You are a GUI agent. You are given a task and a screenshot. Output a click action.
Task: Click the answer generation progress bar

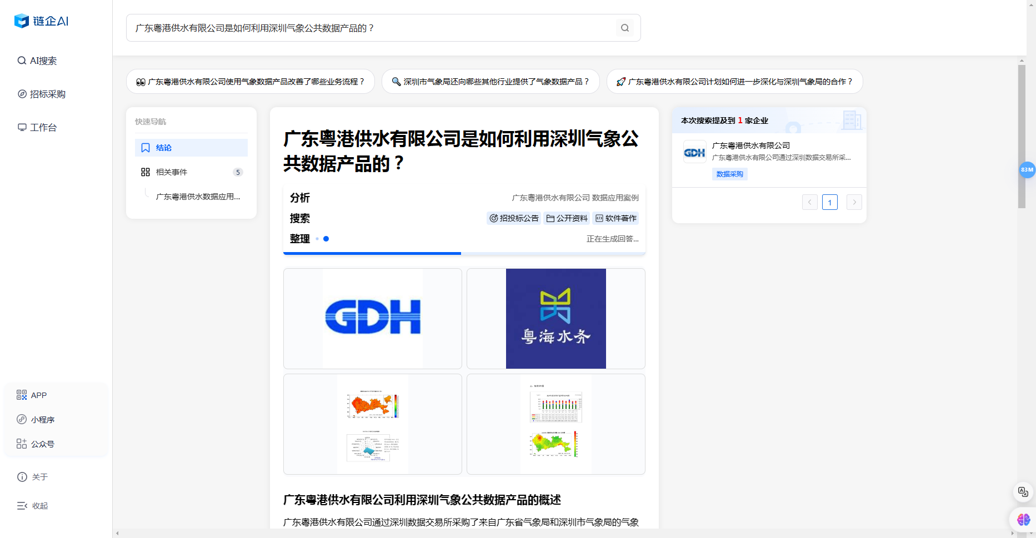[x=464, y=253]
